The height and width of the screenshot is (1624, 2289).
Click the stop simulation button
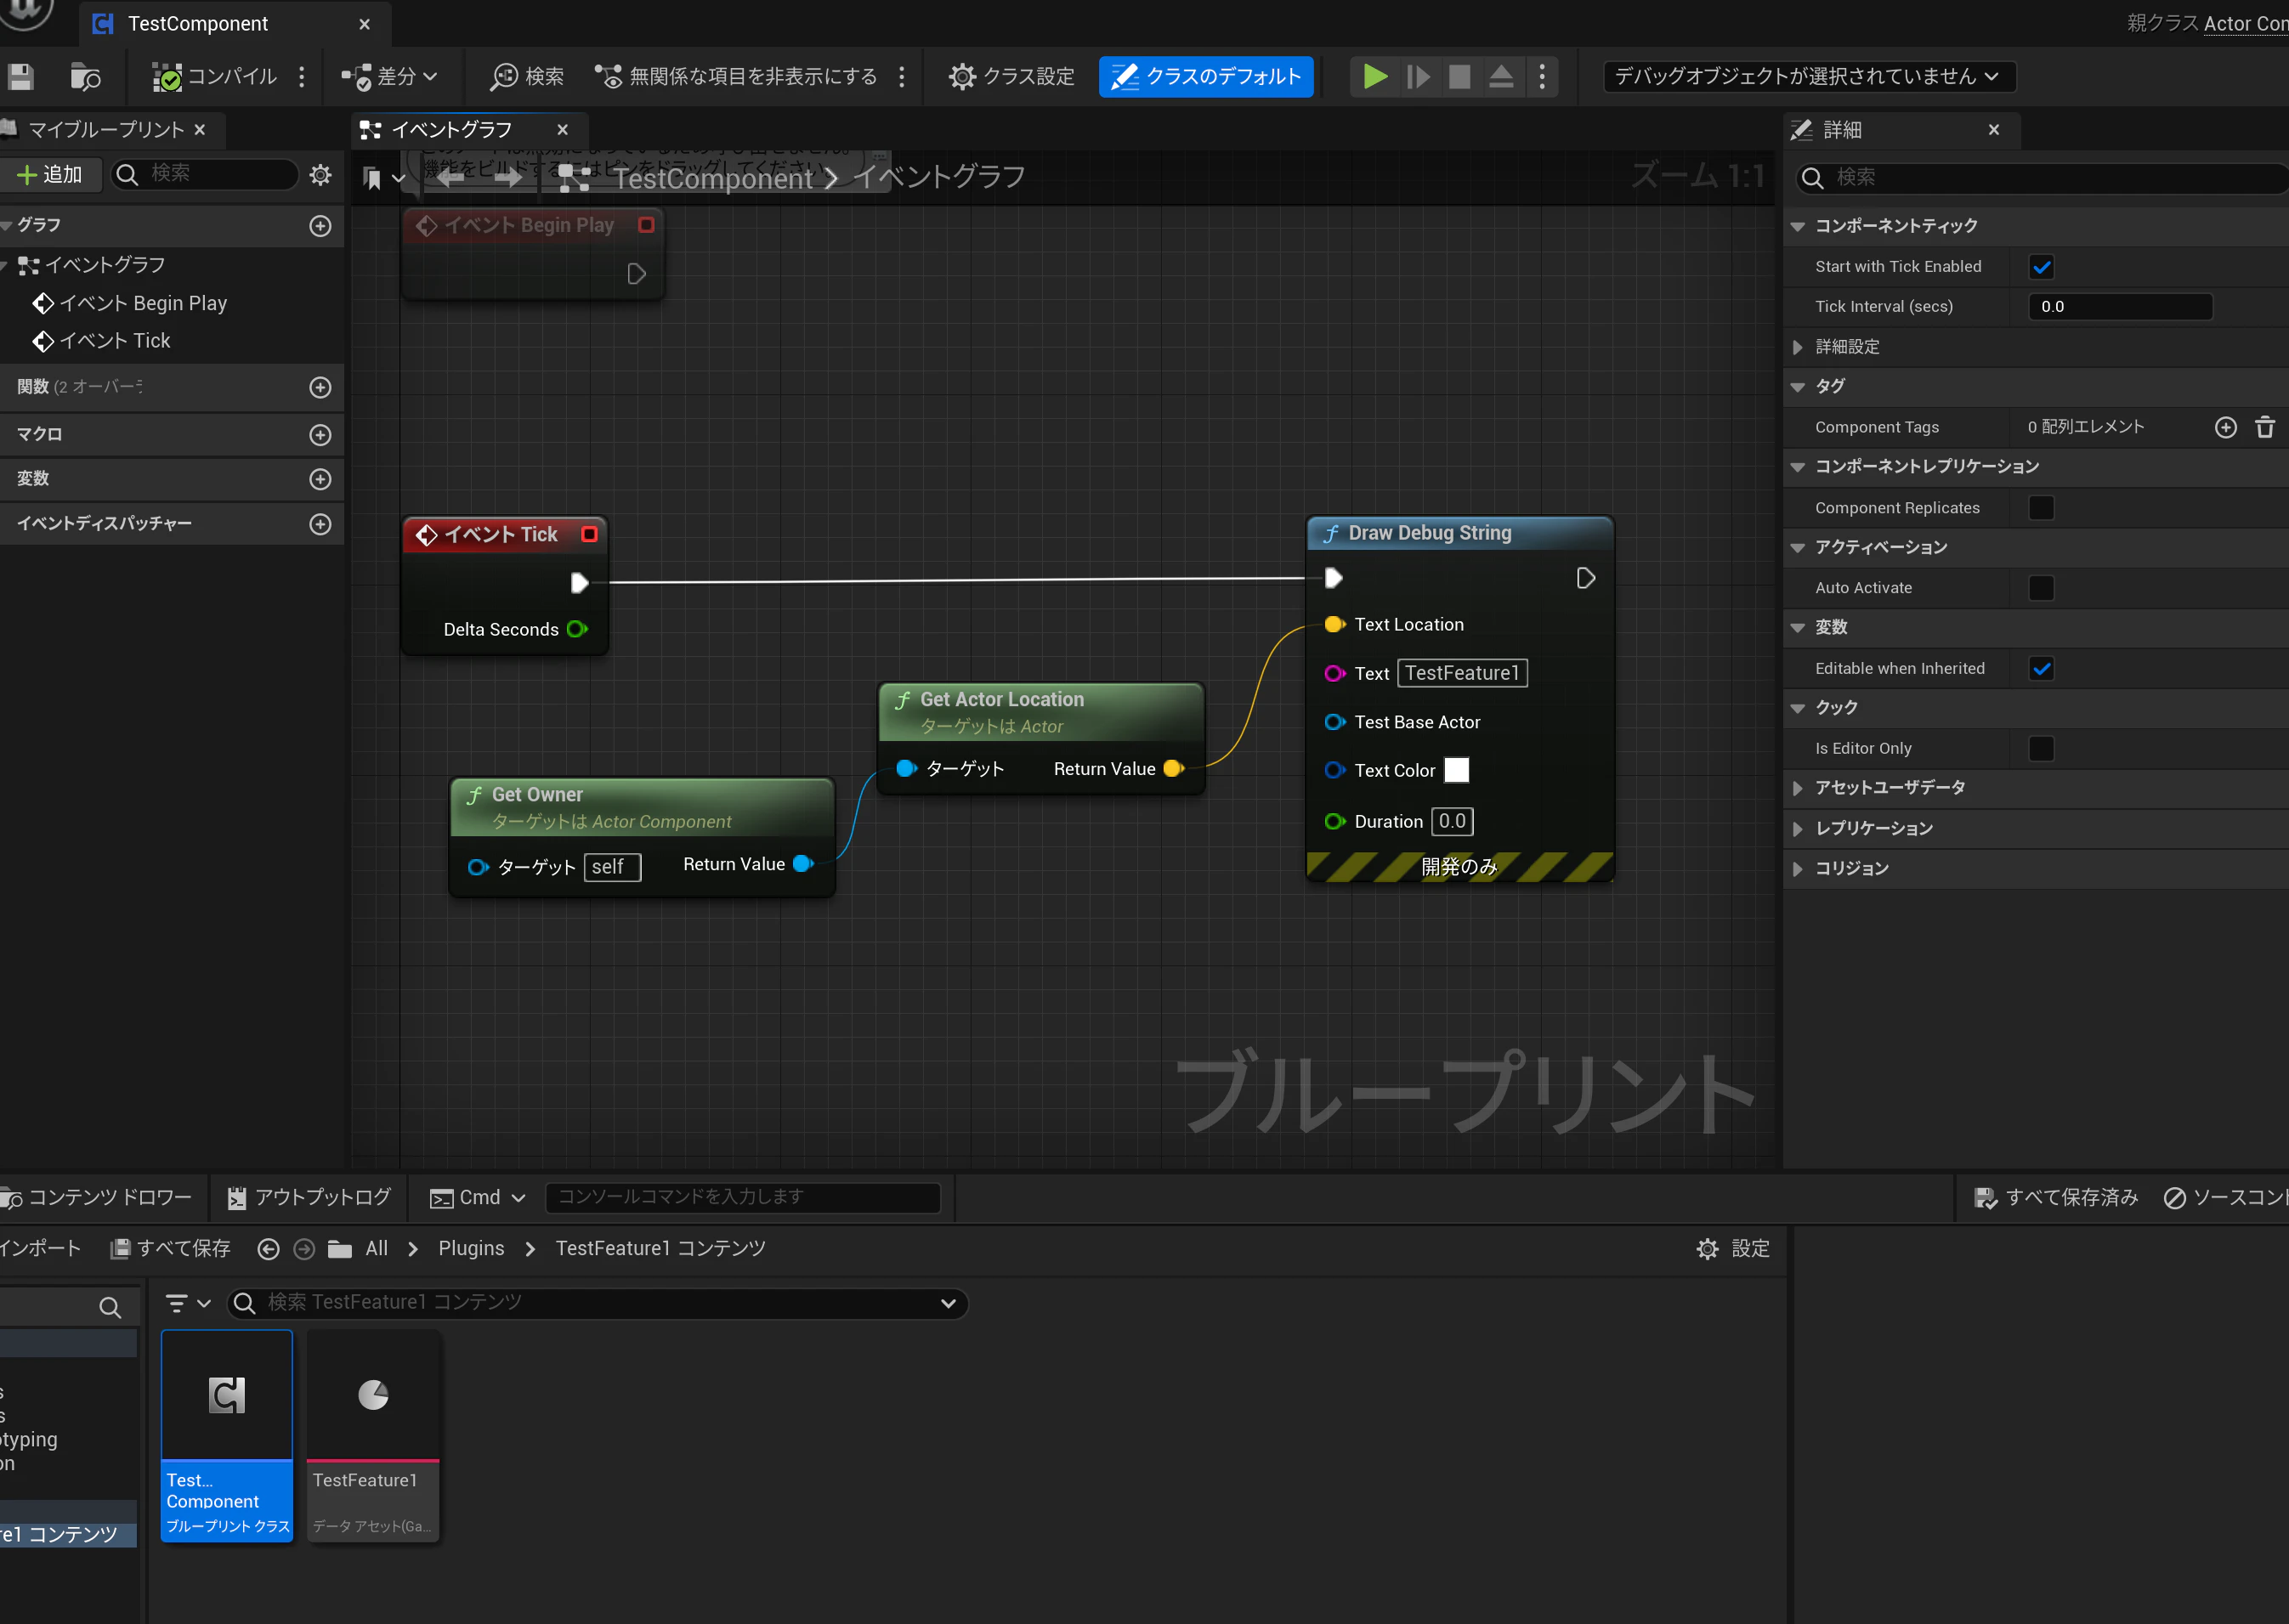point(1460,76)
